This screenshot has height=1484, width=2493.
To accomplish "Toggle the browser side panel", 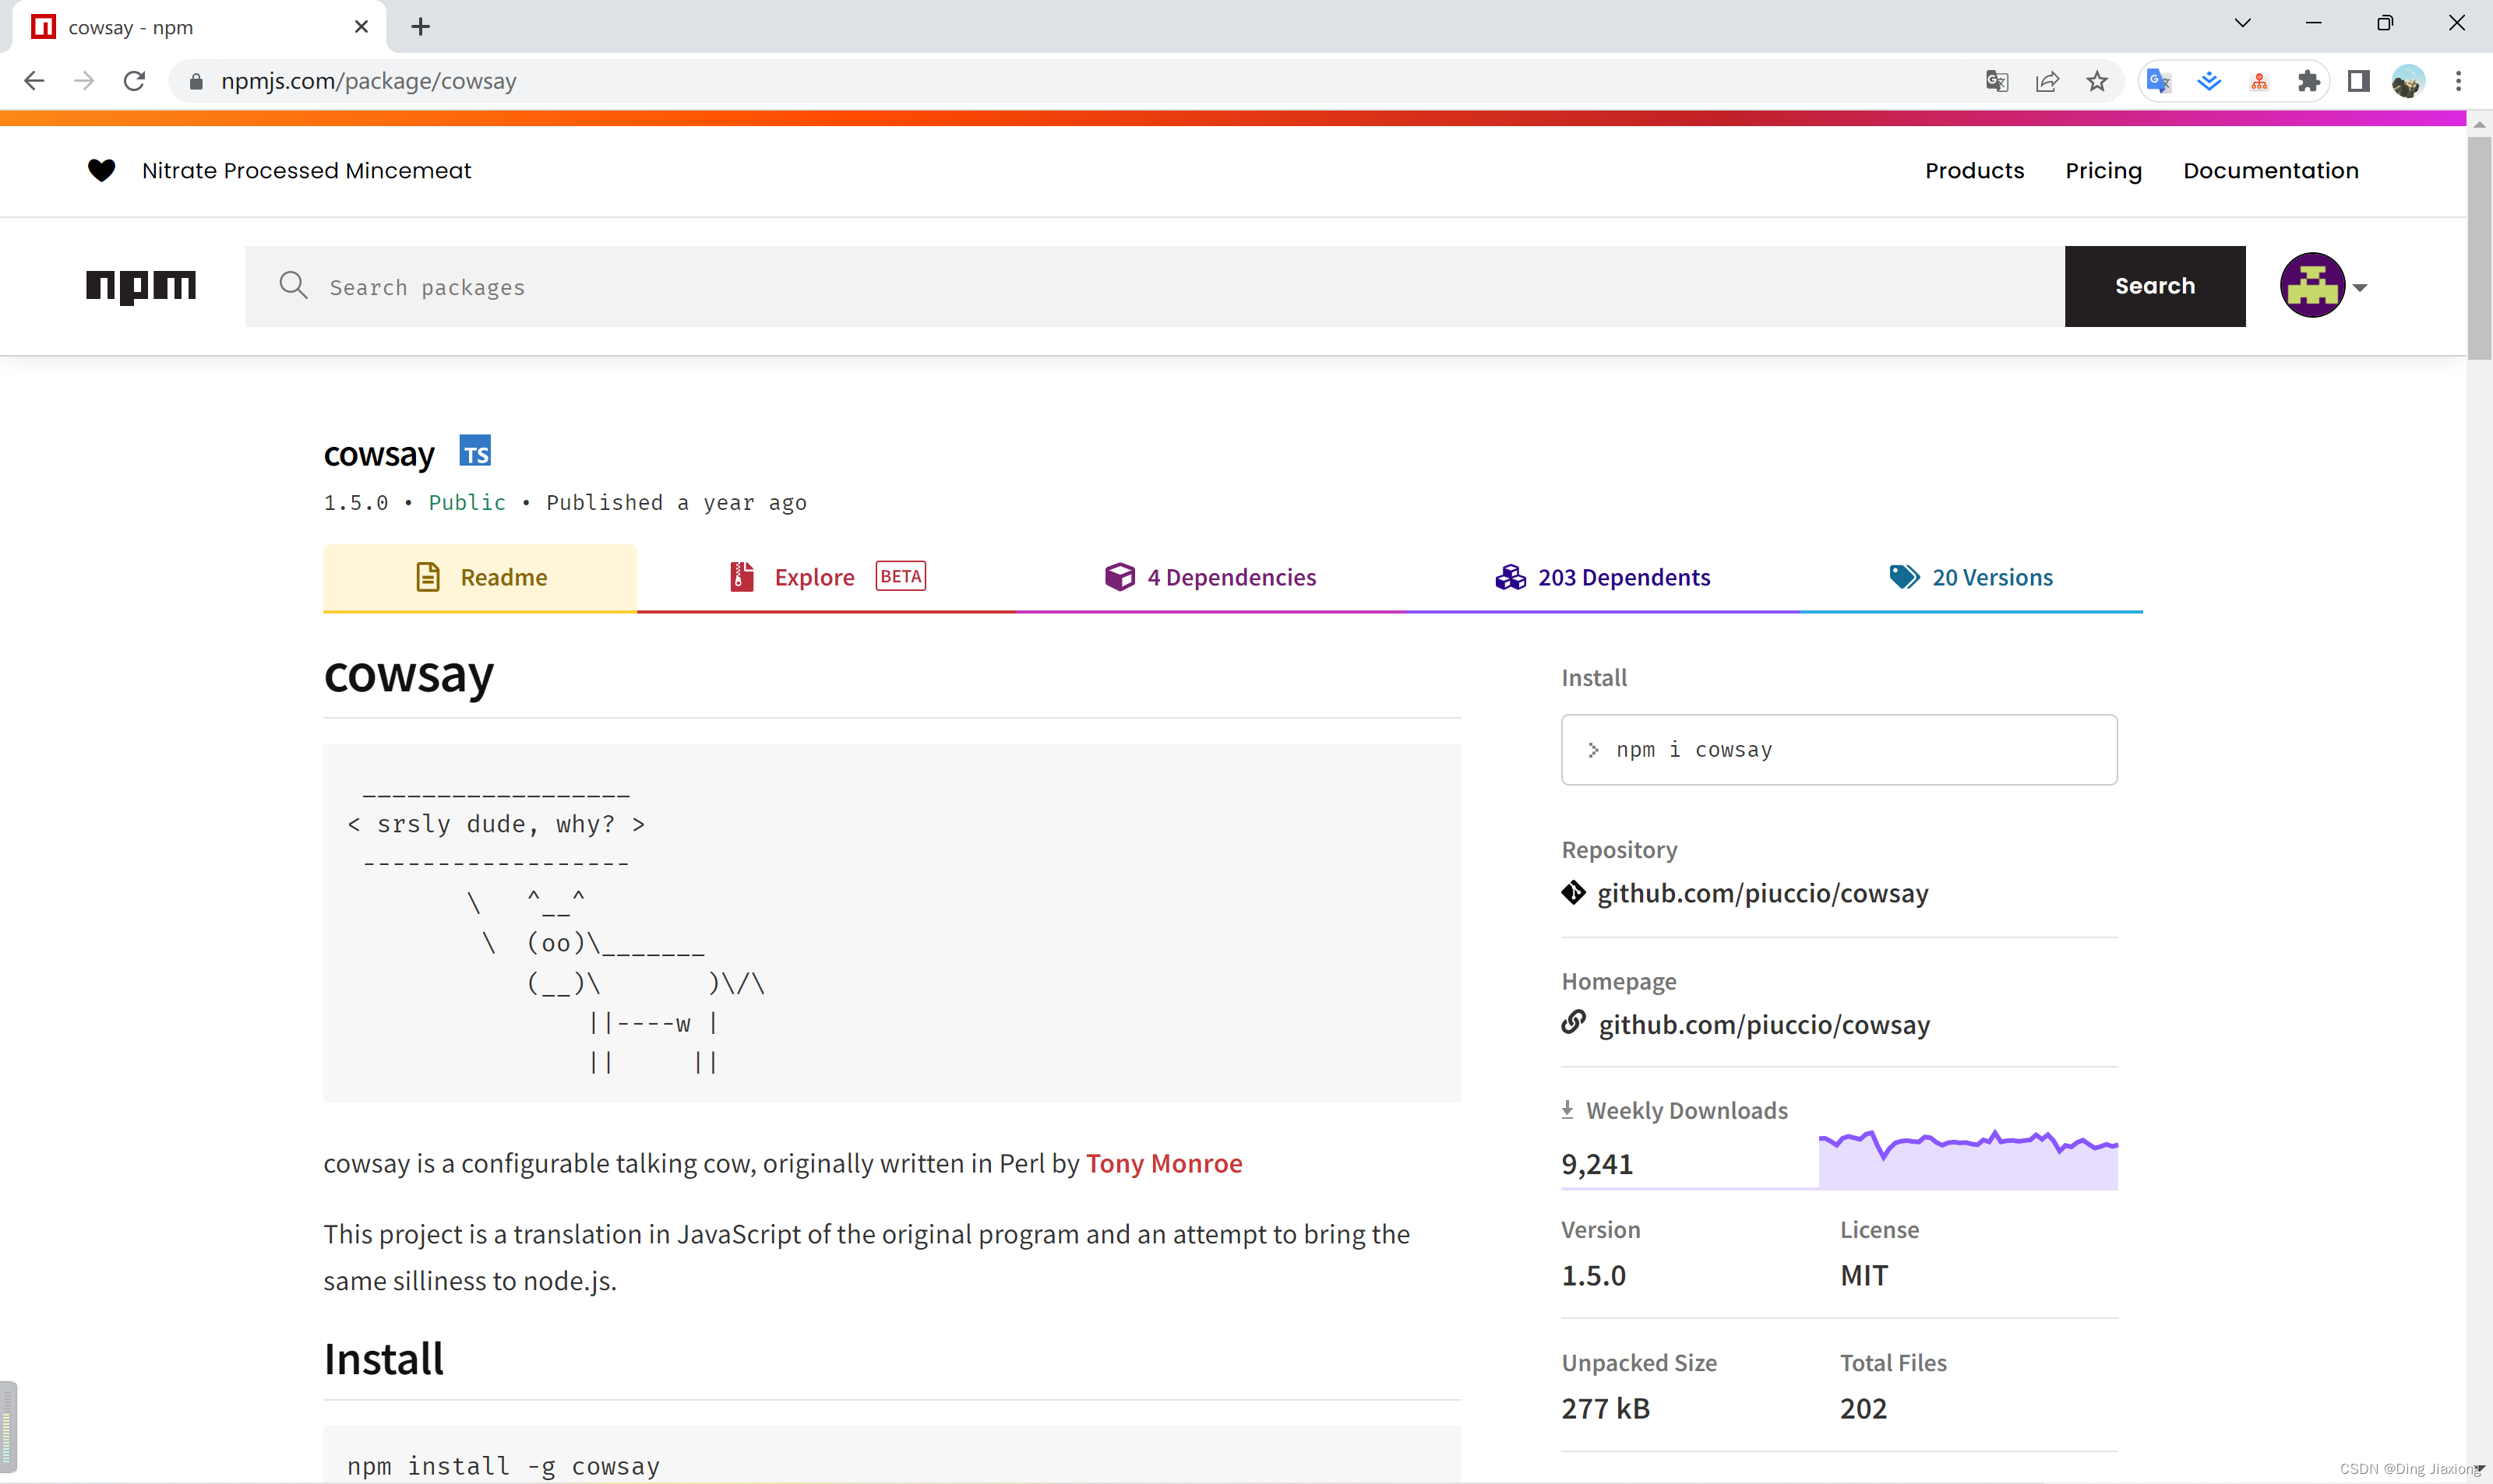I will (2359, 81).
